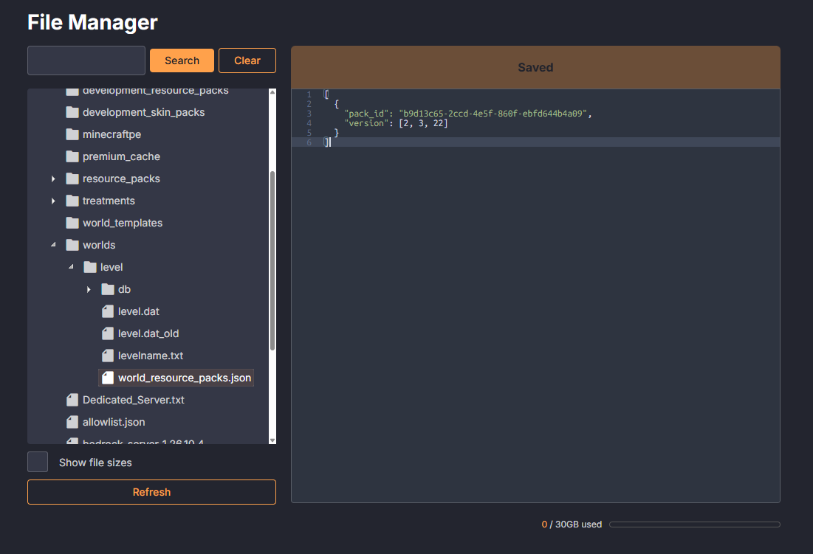Open level.dat_old file
Viewport: 813px width, 554px height.
148,333
